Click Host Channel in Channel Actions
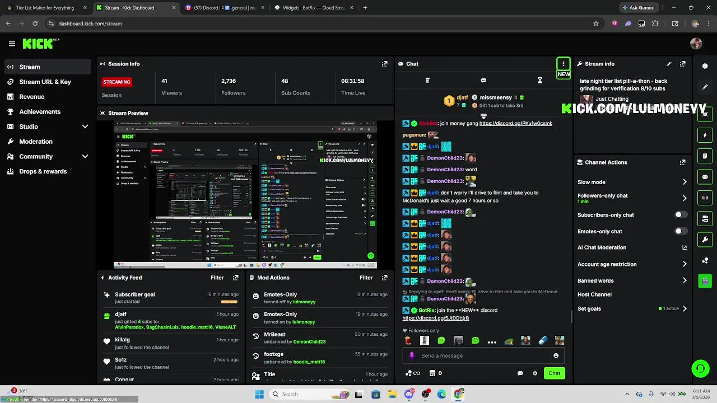 (594, 294)
